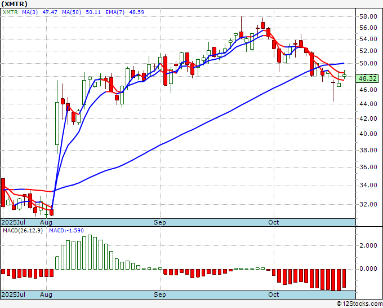Screen dimensions: 383x308
Task: Click the MA(50) value 50.11
Action: 93,12
